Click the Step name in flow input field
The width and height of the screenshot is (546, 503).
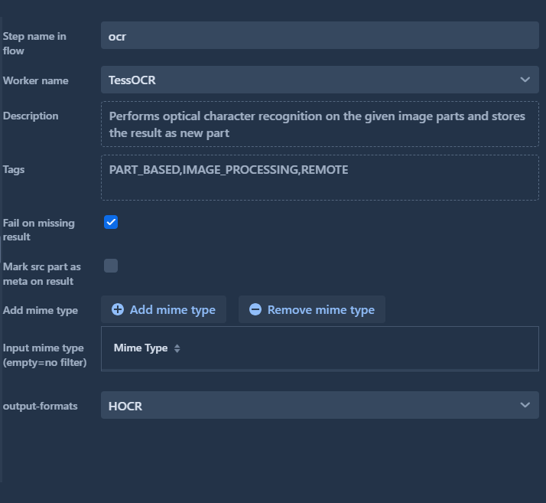[320, 35]
